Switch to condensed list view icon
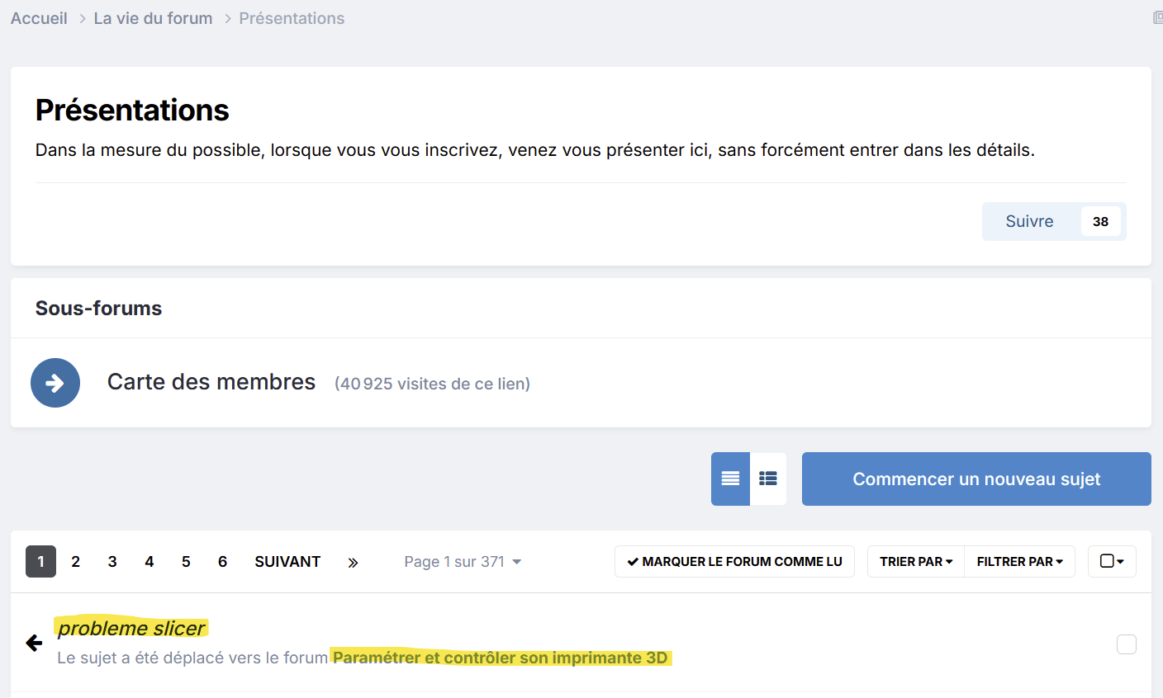 (730, 479)
